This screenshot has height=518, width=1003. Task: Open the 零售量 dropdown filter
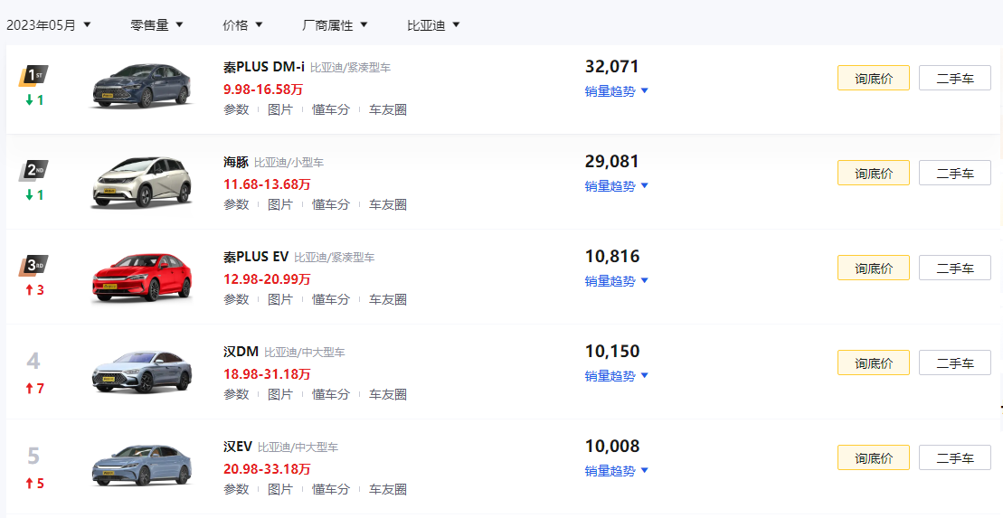click(156, 25)
